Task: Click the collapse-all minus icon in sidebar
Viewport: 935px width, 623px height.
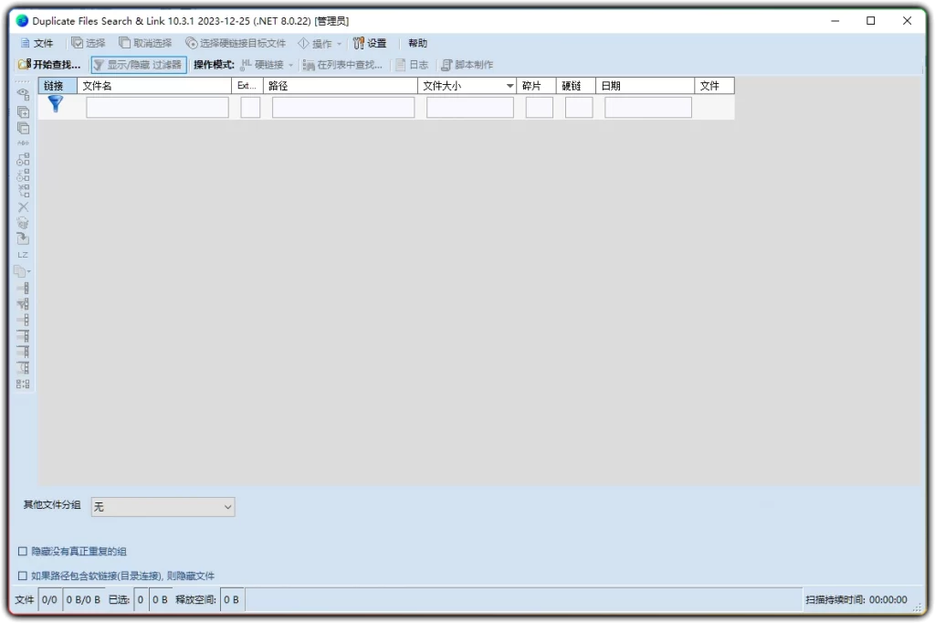Action: pos(23,128)
